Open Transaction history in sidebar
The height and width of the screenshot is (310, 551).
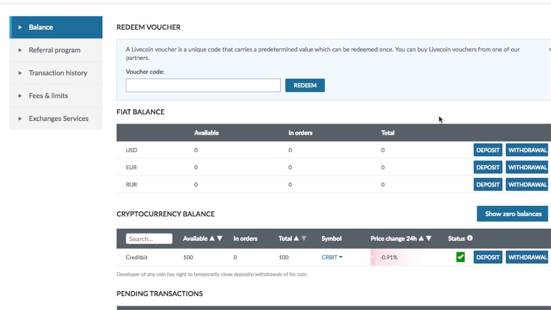pos(58,73)
